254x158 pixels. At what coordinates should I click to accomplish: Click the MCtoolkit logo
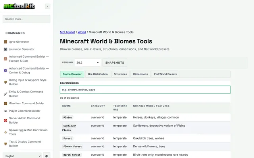tap(19, 6)
